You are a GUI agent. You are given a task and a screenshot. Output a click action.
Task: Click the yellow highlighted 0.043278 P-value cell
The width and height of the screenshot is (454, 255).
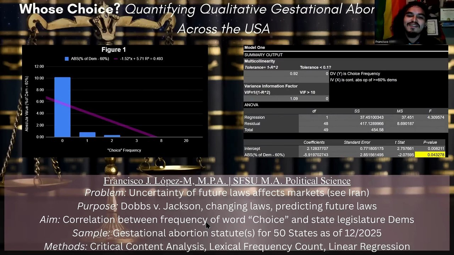point(430,155)
